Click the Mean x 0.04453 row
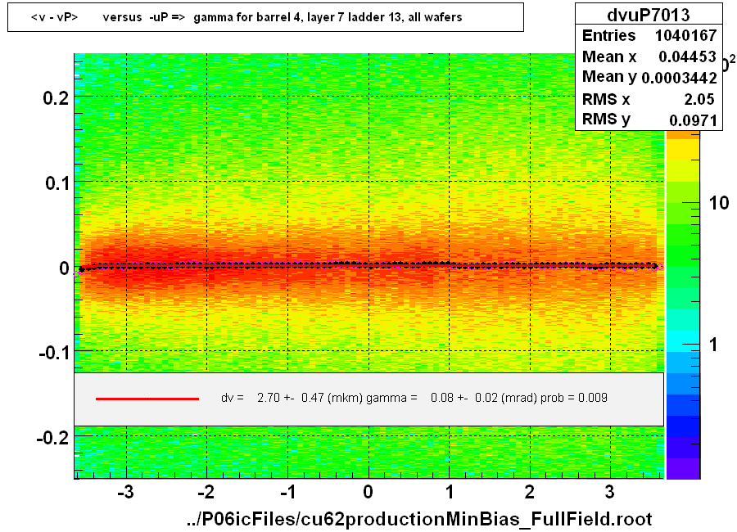 point(649,56)
